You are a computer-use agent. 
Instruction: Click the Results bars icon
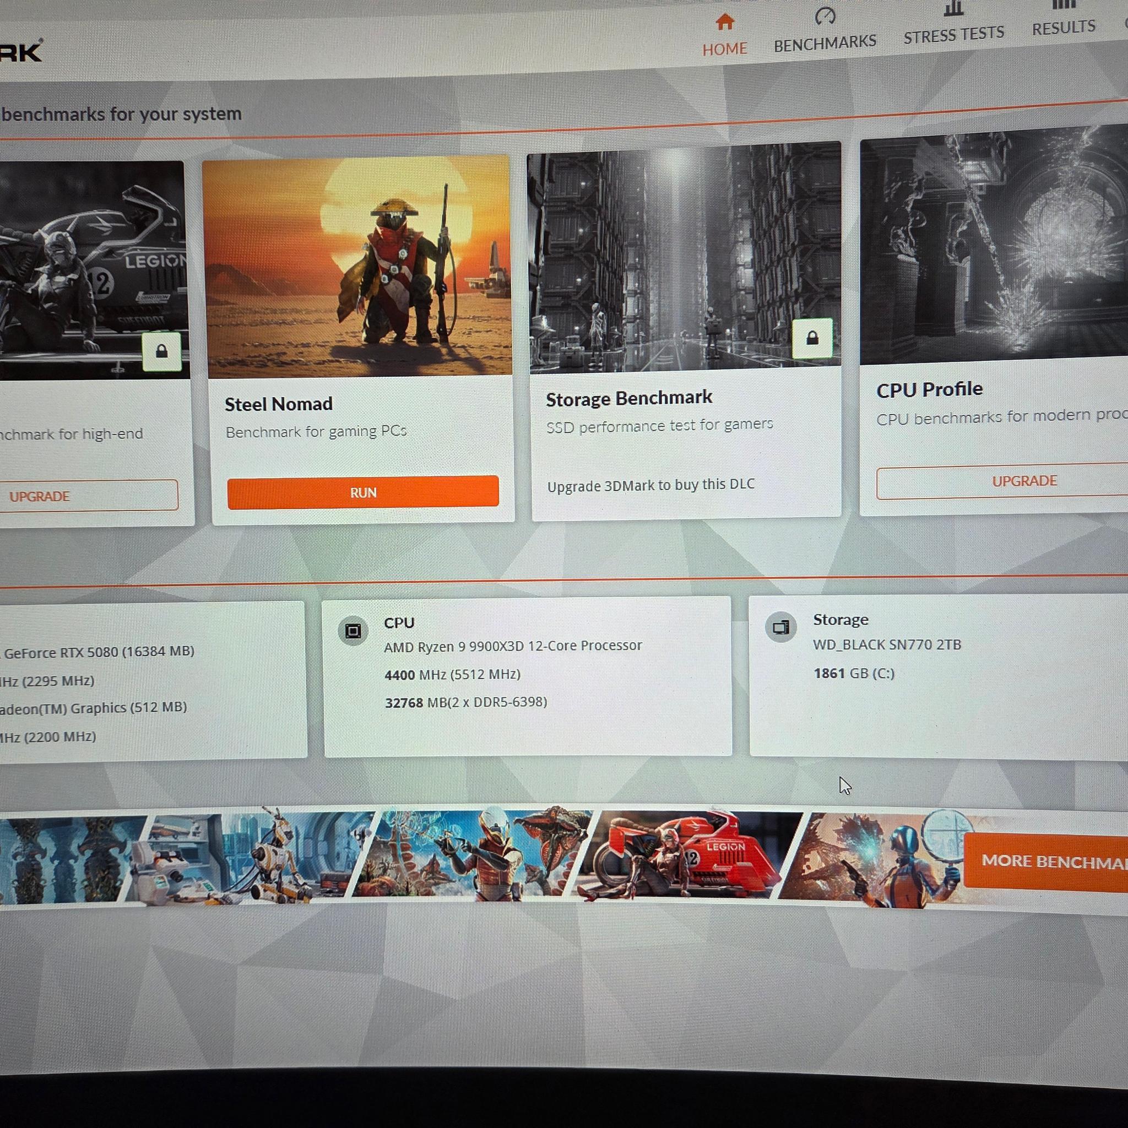pos(1063,4)
